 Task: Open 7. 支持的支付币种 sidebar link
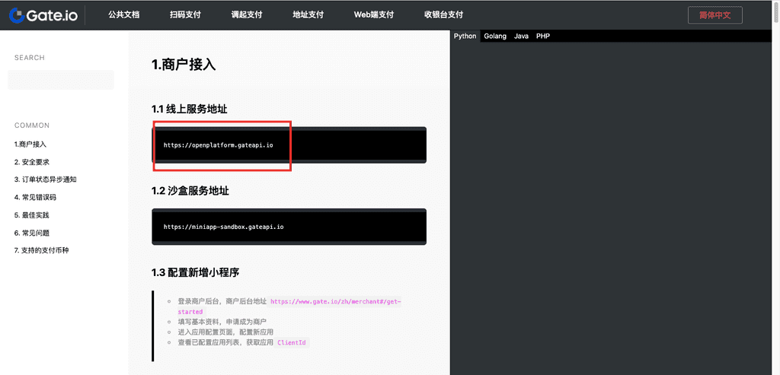click(x=41, y=250)
